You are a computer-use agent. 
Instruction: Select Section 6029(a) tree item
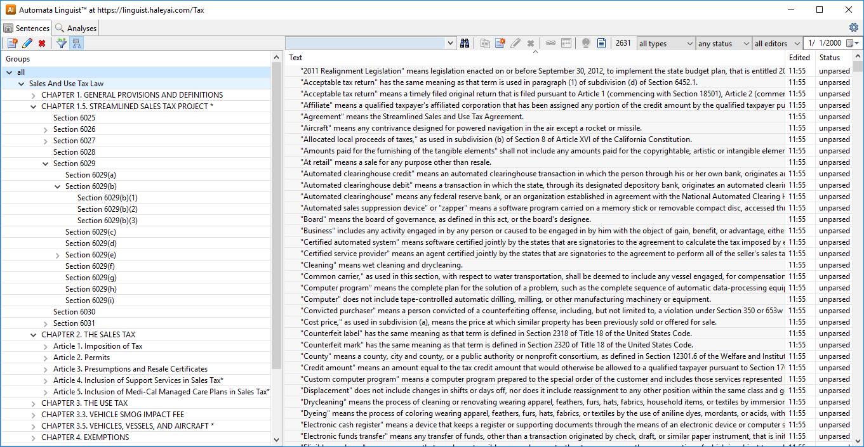[x=91, y=175]
